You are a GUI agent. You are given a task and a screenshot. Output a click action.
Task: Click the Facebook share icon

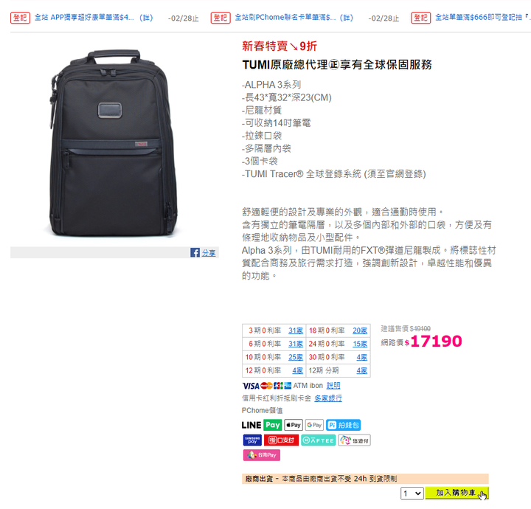[195, 252]
